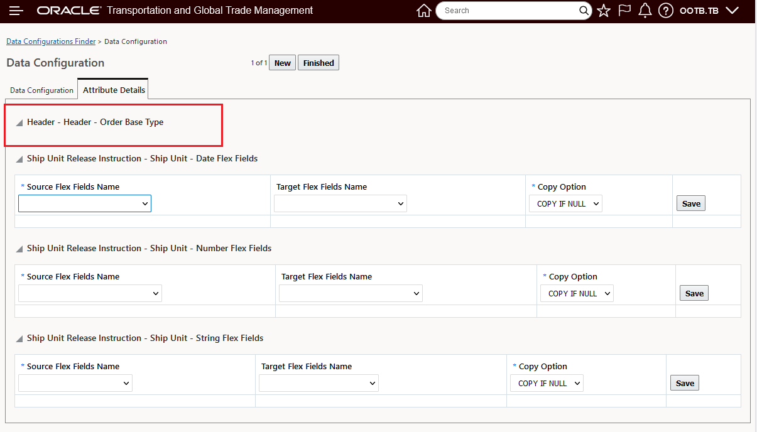Focus the Search input field
Screen dimensions: 757x432
tap(509, 11)
